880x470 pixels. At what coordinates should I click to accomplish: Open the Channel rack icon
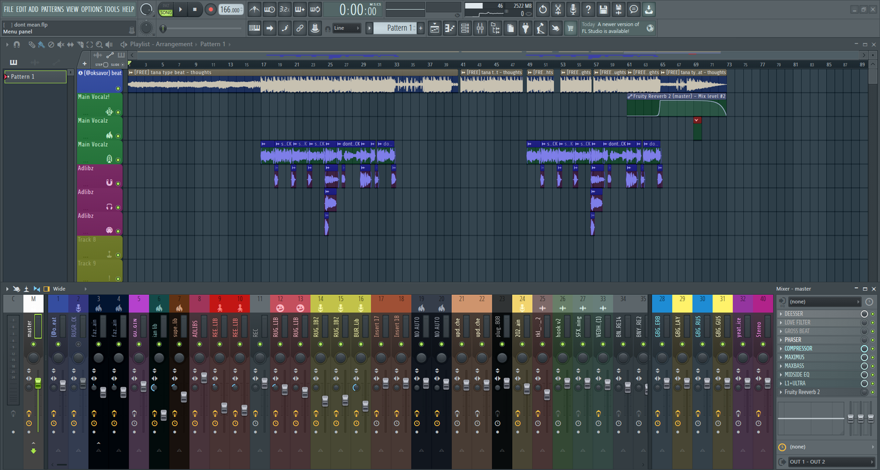(465, 28)
